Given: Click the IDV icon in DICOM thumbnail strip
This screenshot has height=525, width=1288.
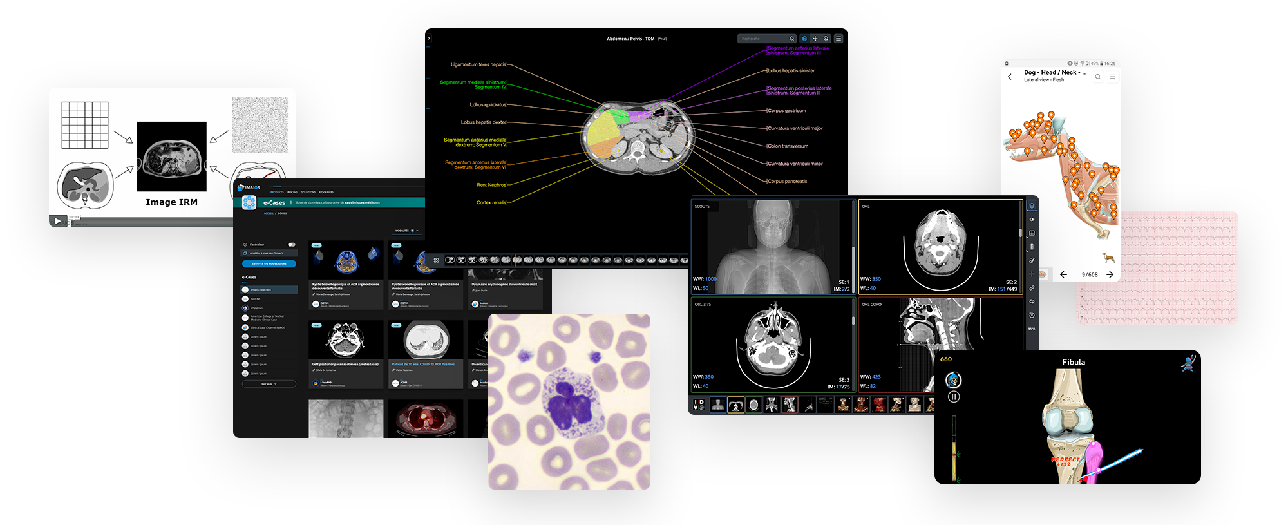Looking at the screenshot, I should [699, 405].
